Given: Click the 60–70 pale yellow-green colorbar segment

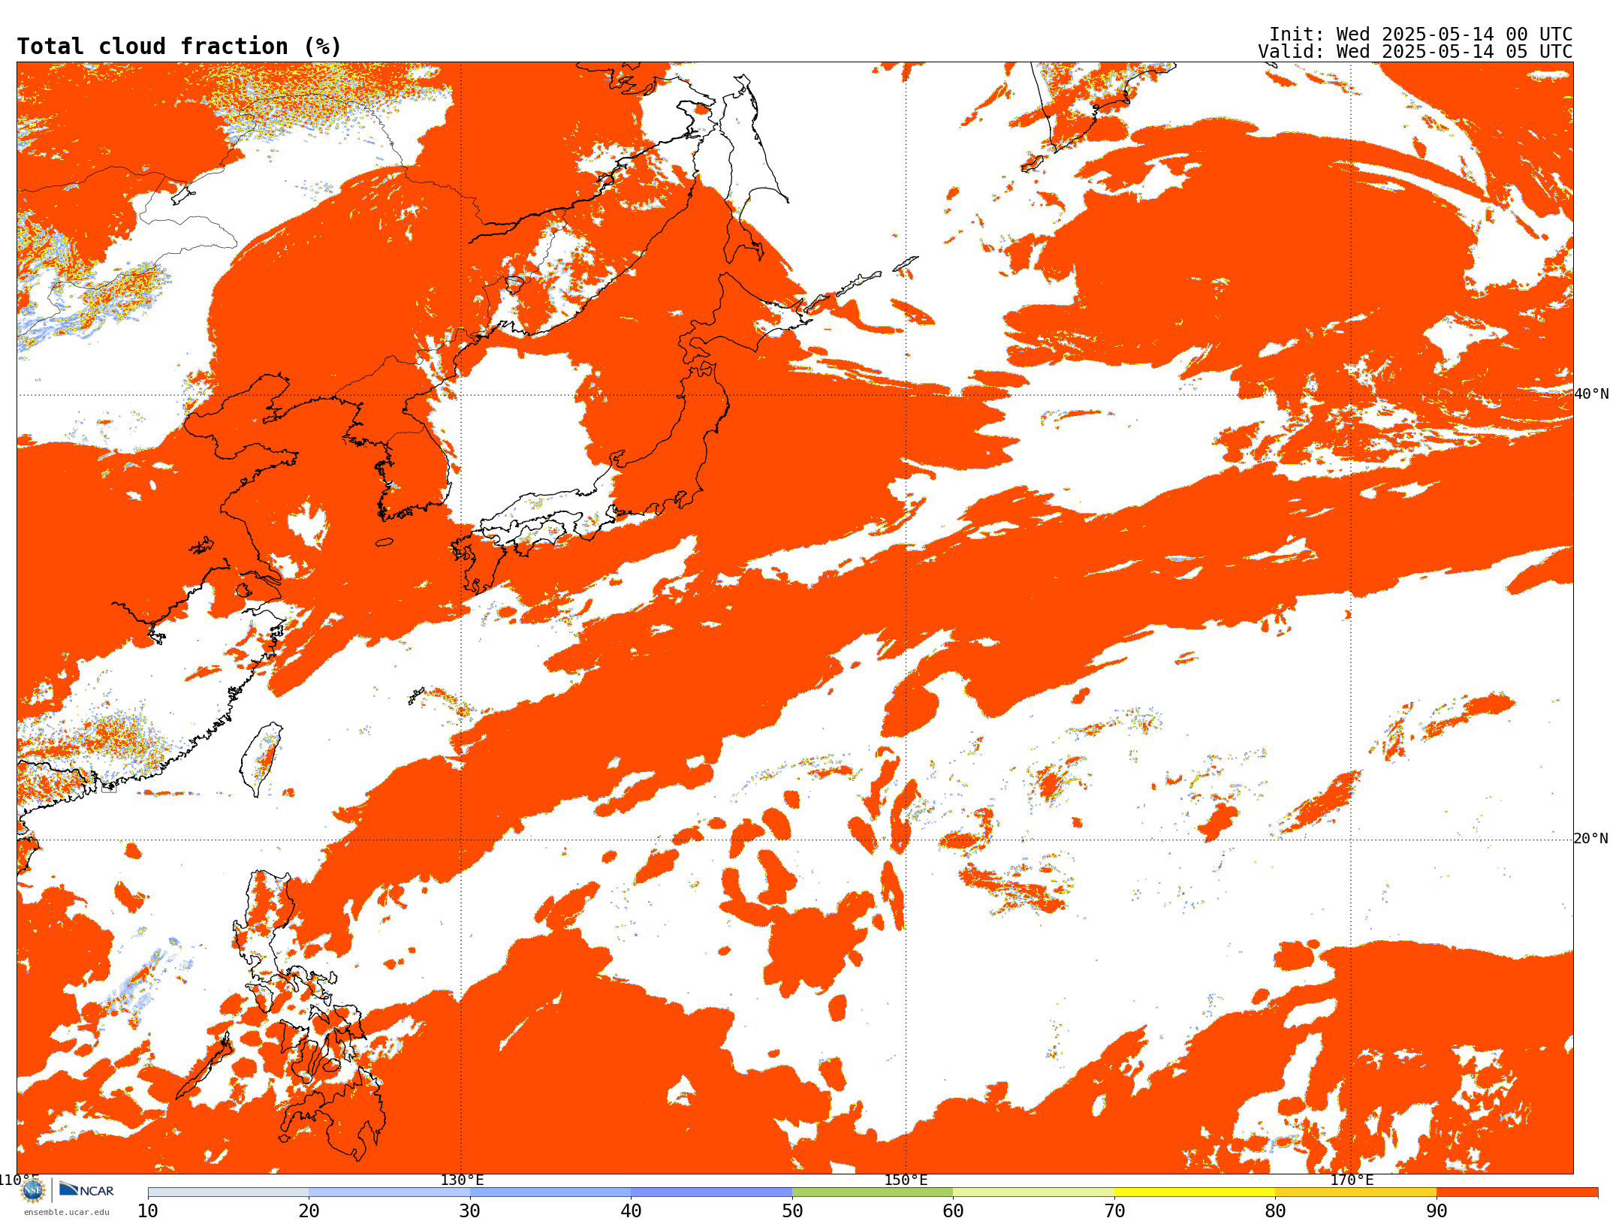Looking at the screenshot, I should (x=1033, y=1192).
